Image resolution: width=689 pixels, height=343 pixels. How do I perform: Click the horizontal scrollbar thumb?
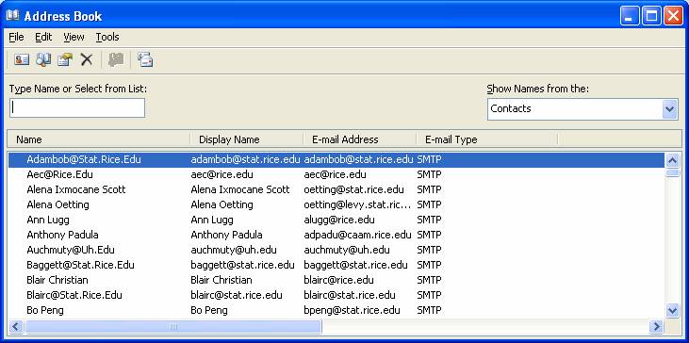tap(173, 327)
